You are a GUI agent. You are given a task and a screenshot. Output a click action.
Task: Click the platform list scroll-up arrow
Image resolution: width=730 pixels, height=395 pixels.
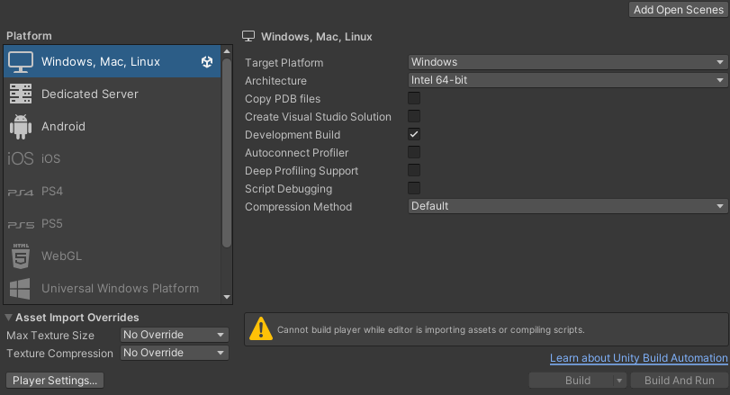[x=227, y=51]
